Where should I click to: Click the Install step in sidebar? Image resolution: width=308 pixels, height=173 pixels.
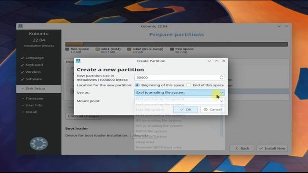(31, 112)
